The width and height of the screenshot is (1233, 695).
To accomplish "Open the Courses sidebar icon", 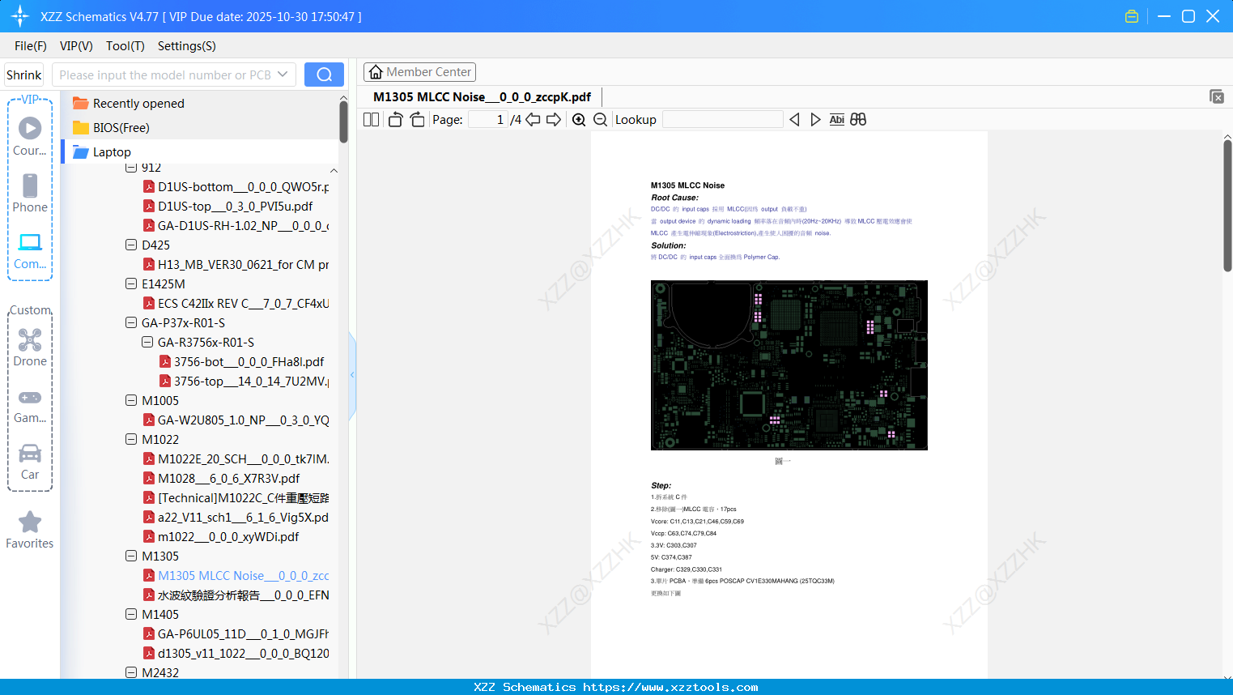I will click(x=30, y=135).
